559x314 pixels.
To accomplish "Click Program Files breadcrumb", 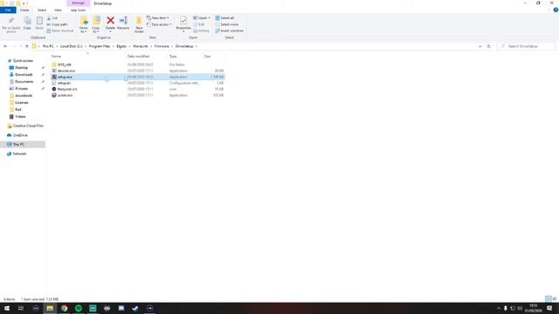I will (x=100, y=46).
